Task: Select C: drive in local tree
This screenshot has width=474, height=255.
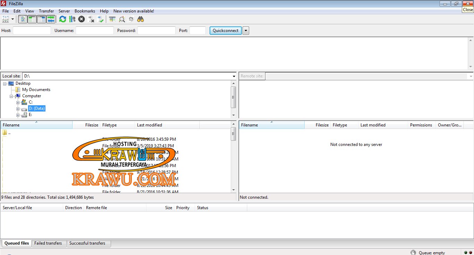Action: pyautogui.click(x=31, y=102)
